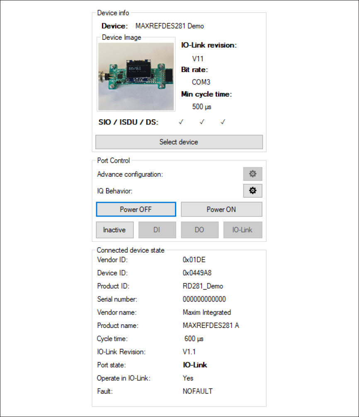Screen dimensions: 359x417
Task: Click the 600 µs cycle time value
Action: tap(194, 339)
